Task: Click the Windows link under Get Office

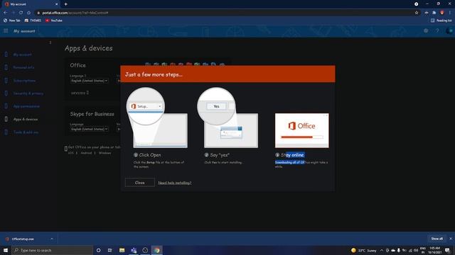Action: tap(105, 153)
